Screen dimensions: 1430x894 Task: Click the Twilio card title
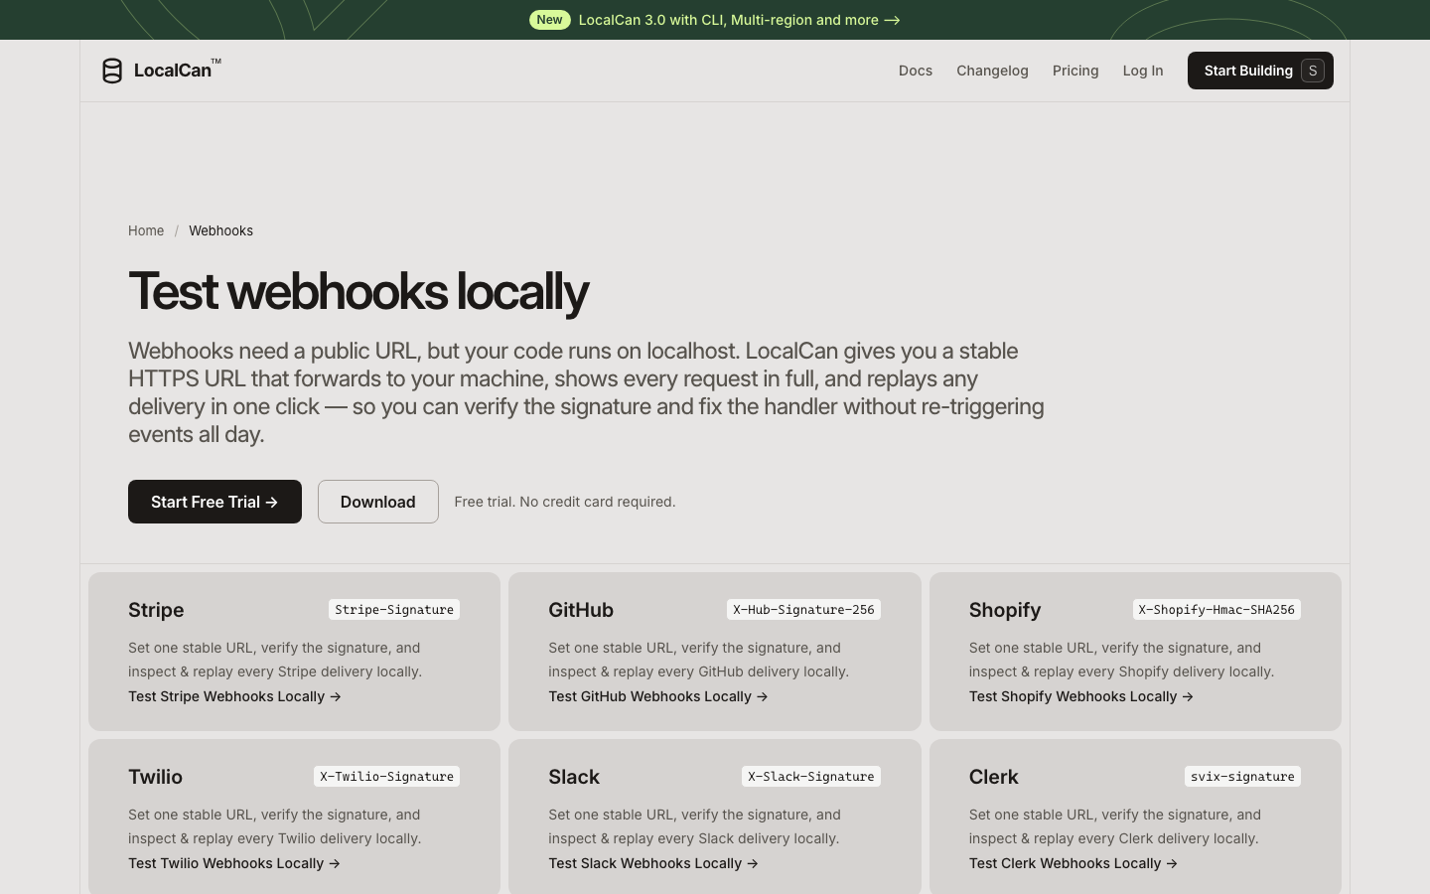pyautogui.click(x=155, y=777)
